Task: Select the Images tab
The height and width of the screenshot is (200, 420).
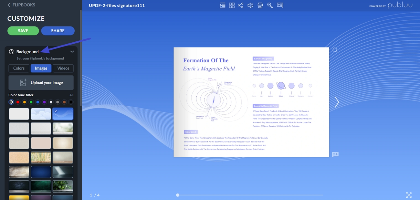Action: click(41, 68)
